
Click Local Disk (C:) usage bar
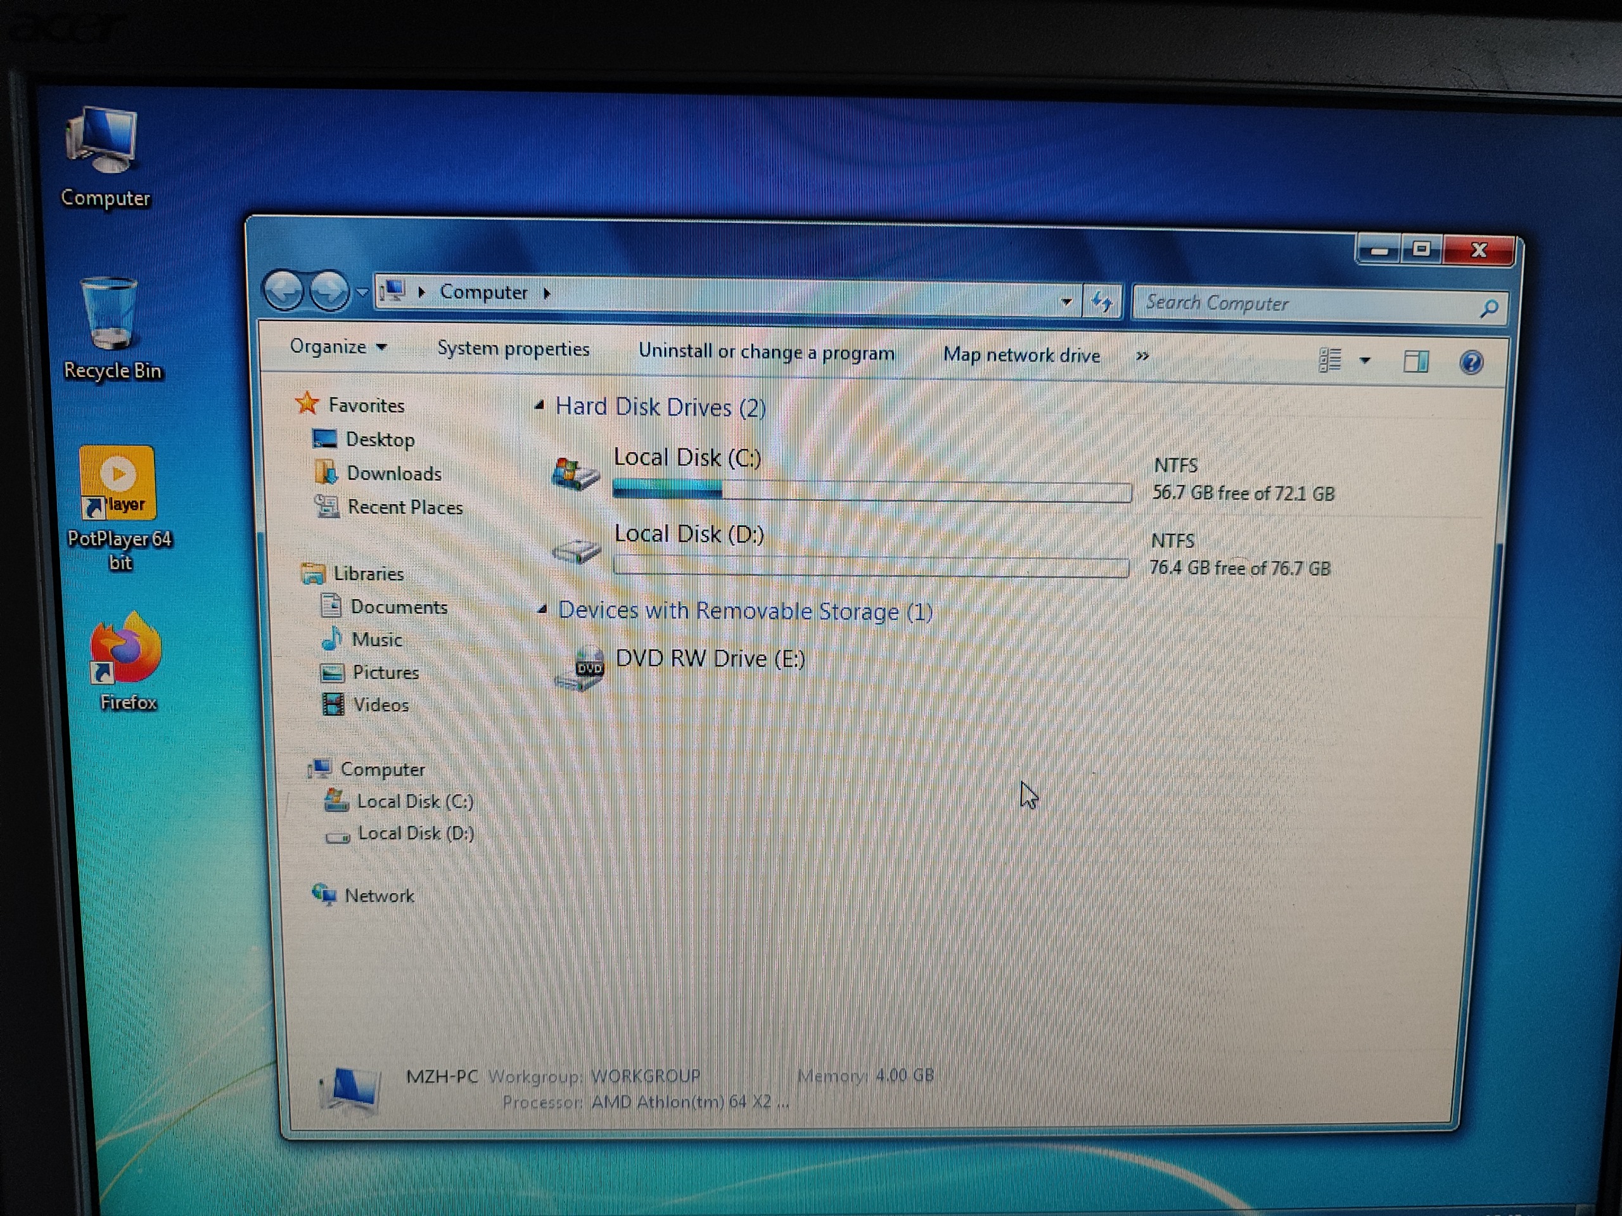point(871,491)
